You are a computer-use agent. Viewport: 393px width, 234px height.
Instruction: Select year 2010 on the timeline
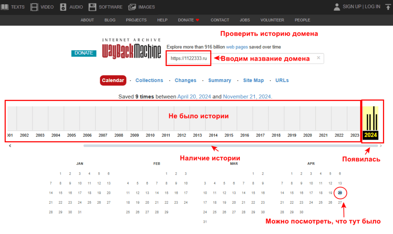pos(150,135)
